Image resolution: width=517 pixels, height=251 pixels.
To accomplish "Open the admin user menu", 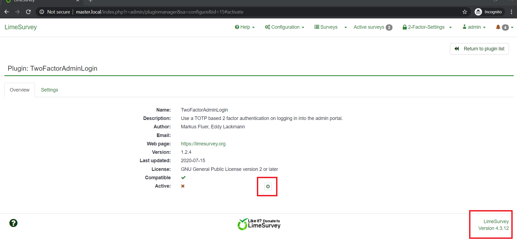I will [474, 27].
